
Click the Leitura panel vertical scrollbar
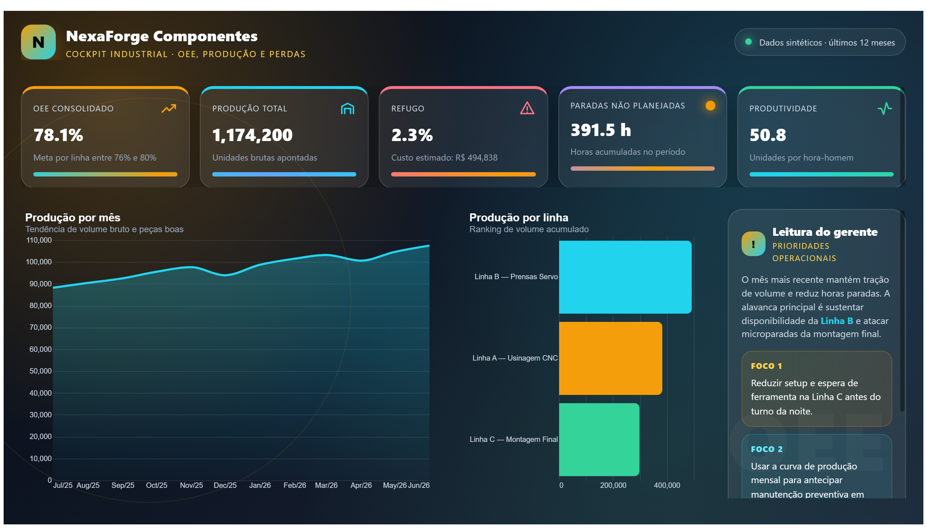click(902, 311)
